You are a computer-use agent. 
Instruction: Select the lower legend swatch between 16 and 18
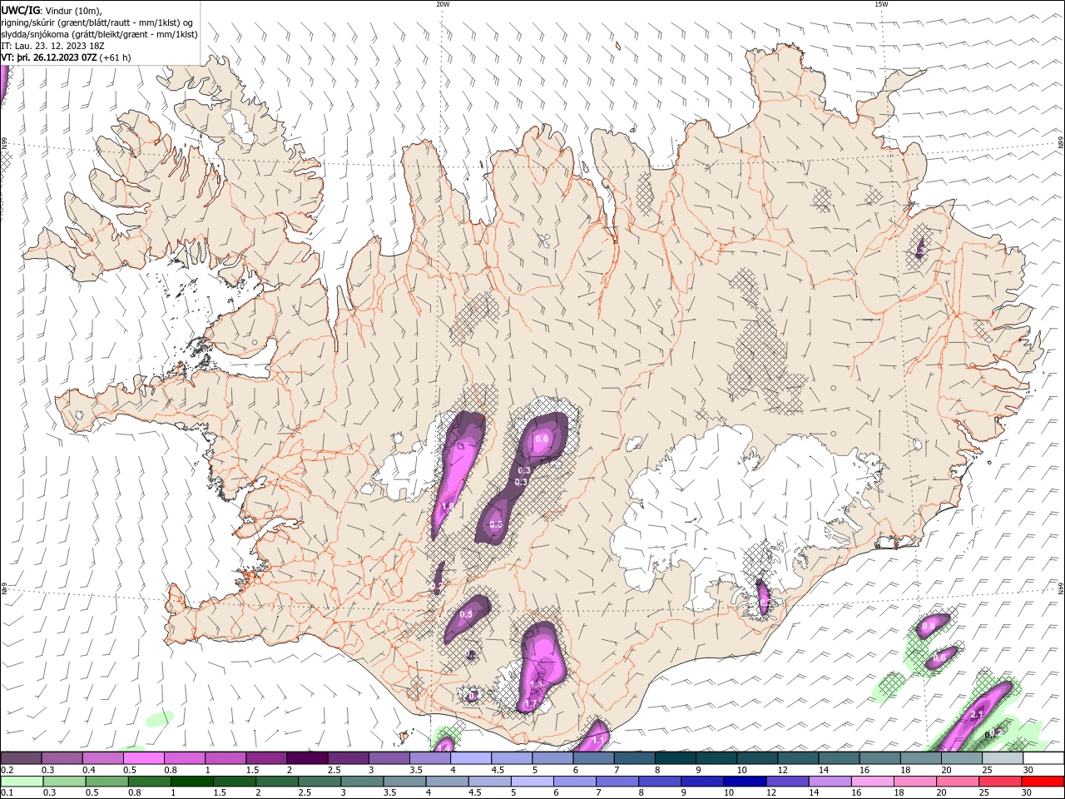(x=873, y=782)
